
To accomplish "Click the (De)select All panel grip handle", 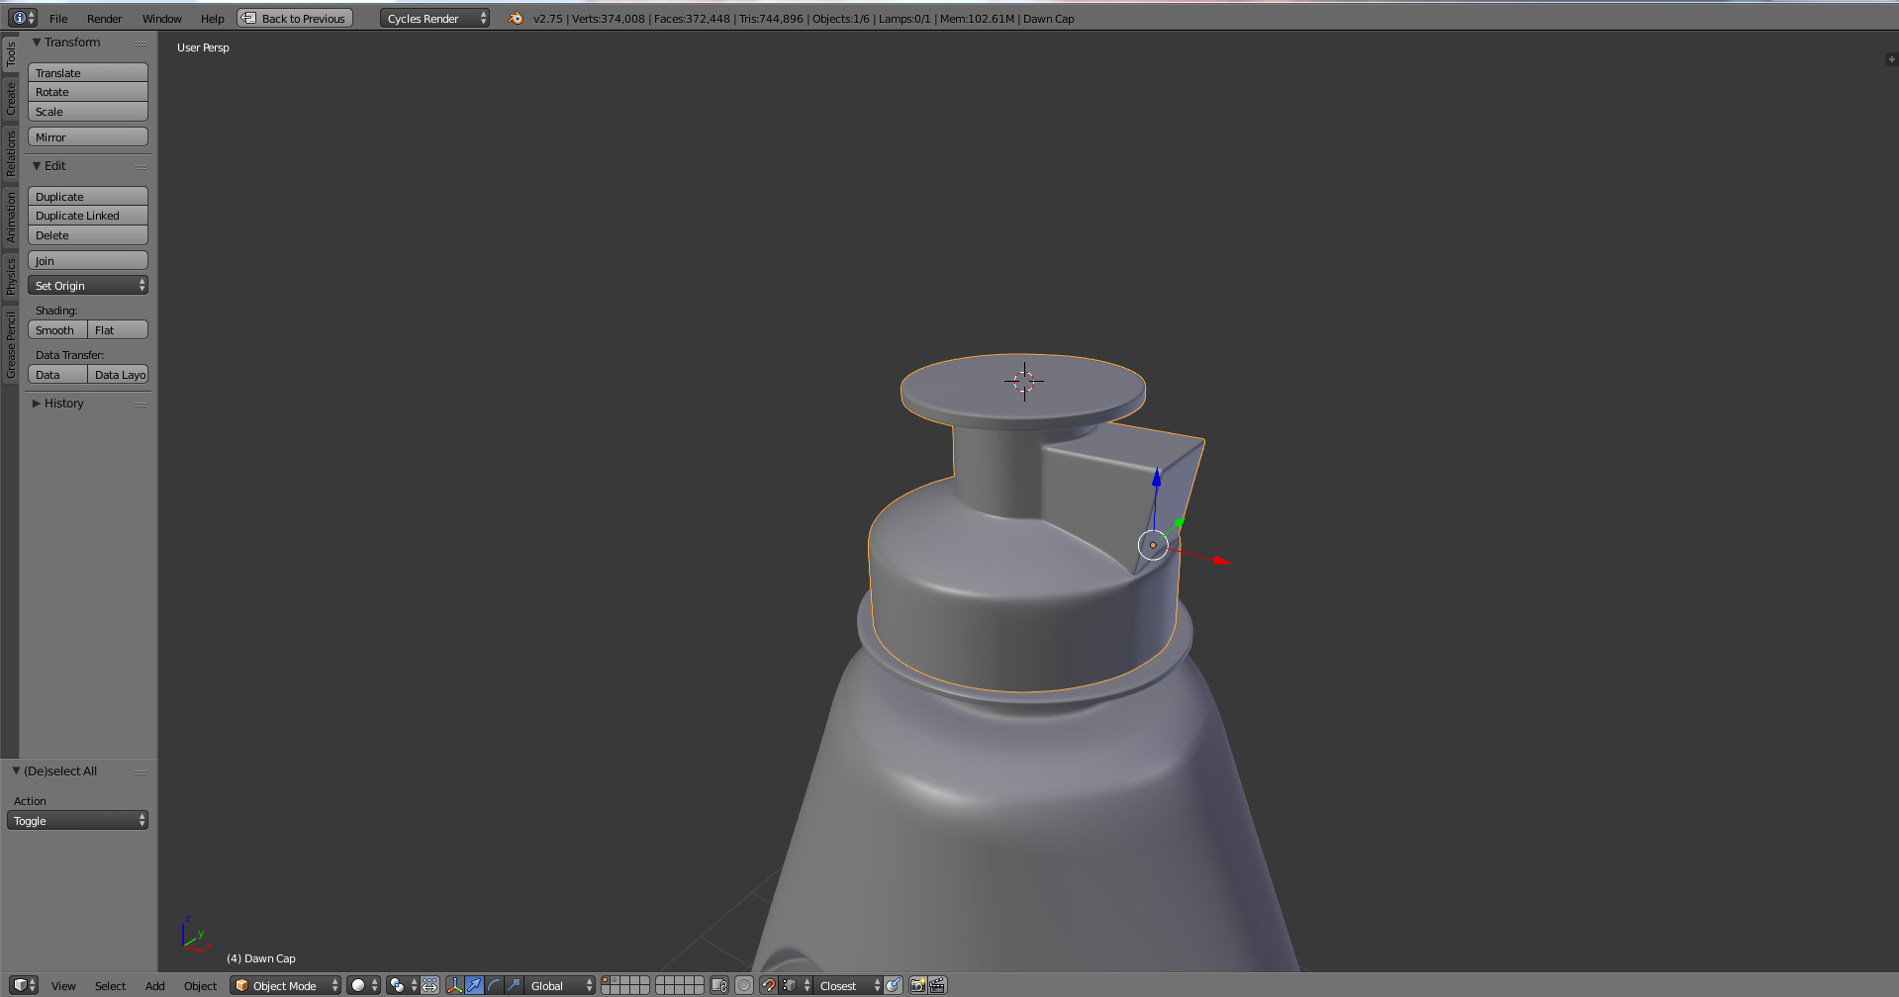I will [141, 772].
